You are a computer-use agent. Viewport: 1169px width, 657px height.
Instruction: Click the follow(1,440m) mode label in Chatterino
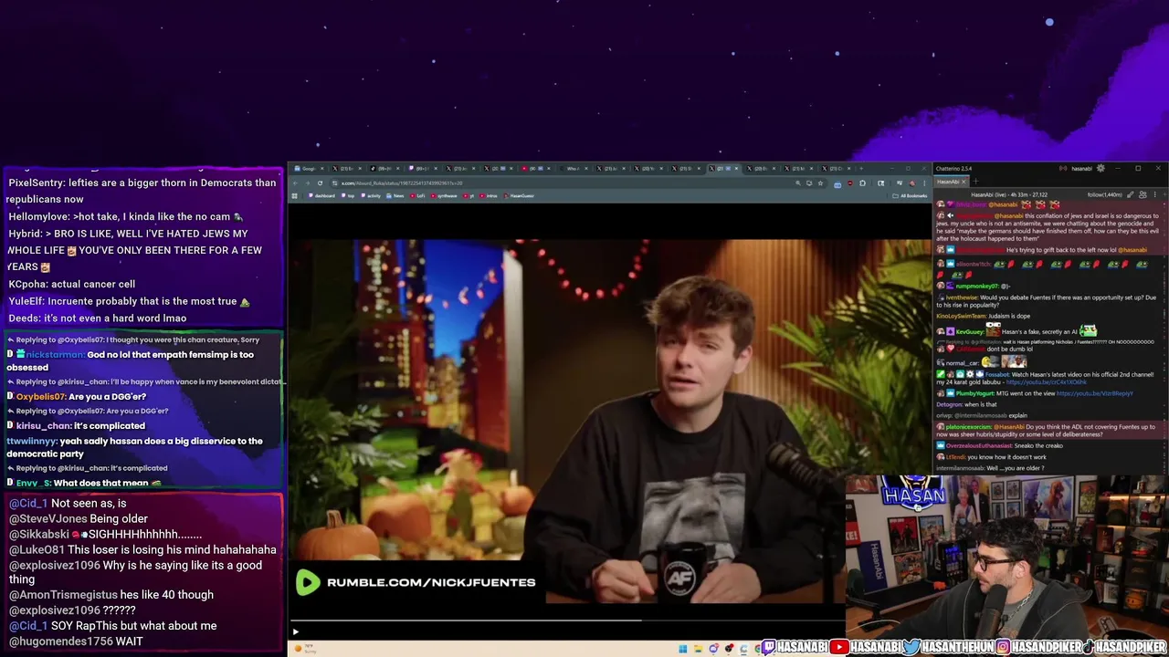[x=1105, y=194]
